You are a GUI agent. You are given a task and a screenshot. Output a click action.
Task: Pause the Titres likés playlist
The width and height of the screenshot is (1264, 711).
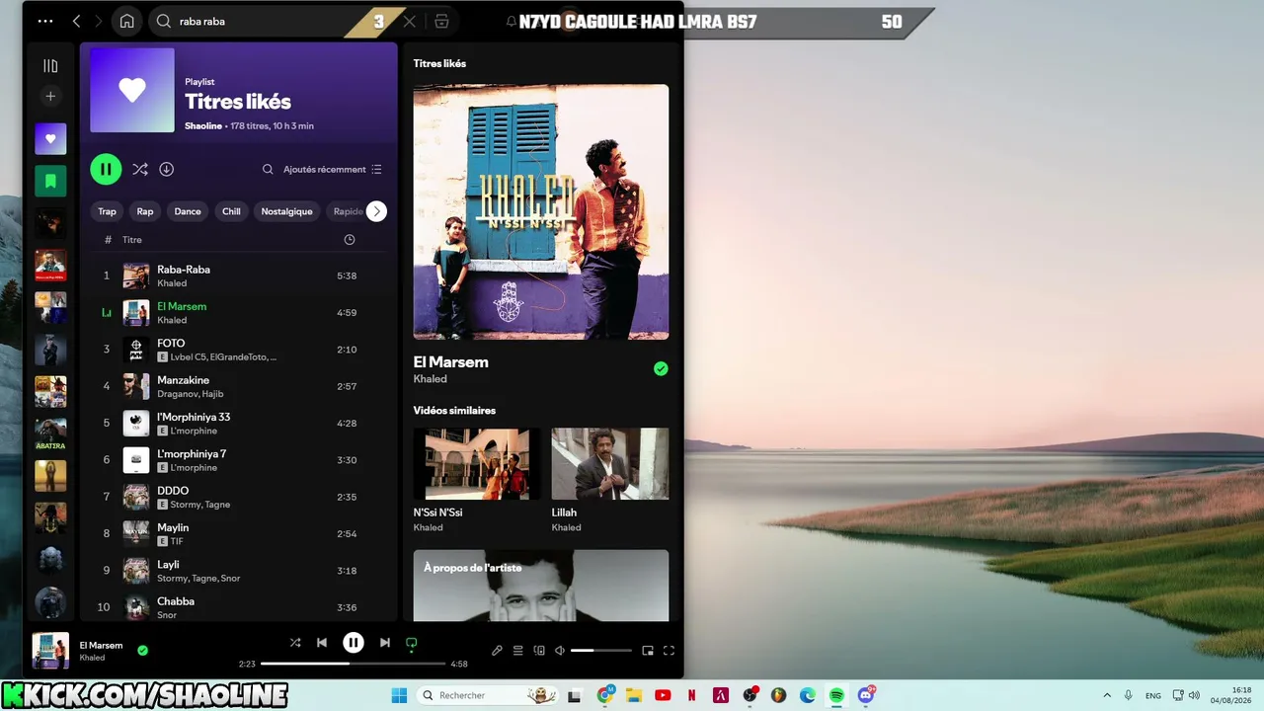(x=106, y=169)
